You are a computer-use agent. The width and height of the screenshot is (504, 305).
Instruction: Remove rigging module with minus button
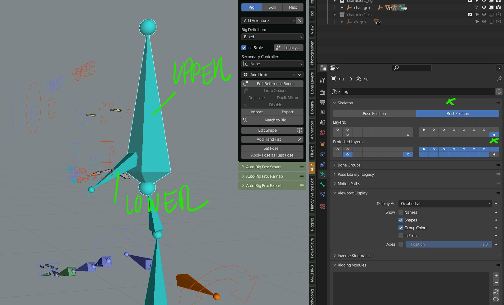496,283
